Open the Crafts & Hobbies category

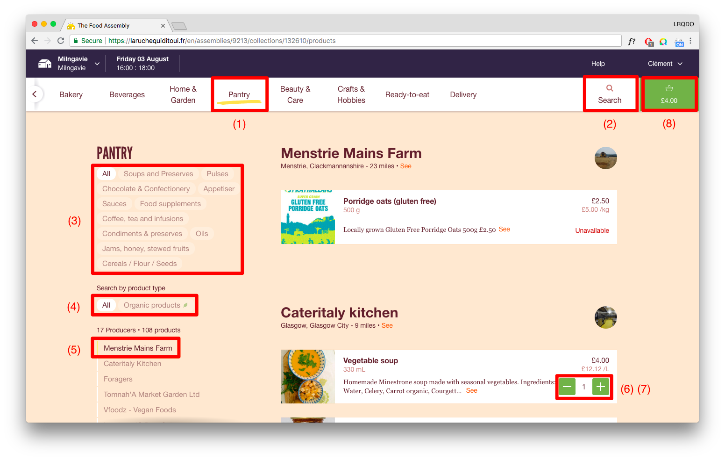click(x=351, y=94)
